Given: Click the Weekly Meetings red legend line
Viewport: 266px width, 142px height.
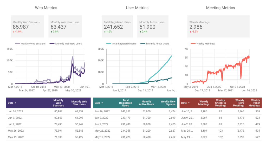Looking at the screenshot, I should pos(193,44).
